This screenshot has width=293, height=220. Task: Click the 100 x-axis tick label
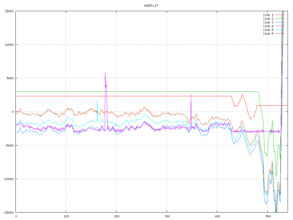[x=66, y=217]
